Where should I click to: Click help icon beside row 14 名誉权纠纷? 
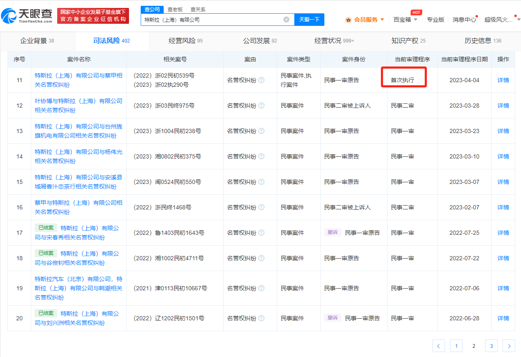pos(261,156)
